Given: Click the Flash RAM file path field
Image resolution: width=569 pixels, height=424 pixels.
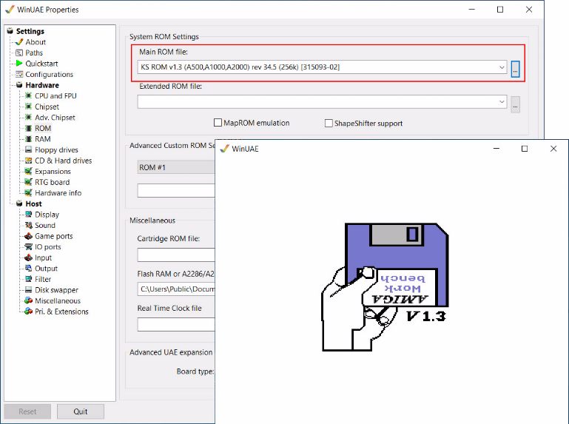Looking at the screenshot, I should tap(176, 289).
